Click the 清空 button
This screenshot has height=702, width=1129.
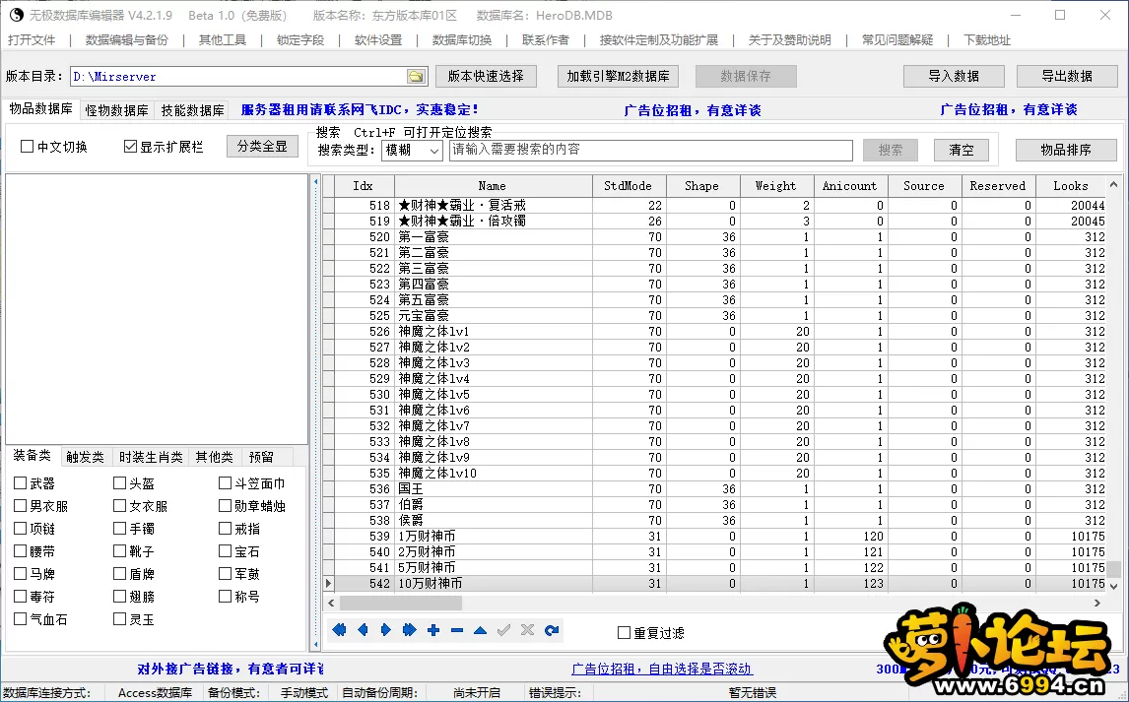pos(962,151)
